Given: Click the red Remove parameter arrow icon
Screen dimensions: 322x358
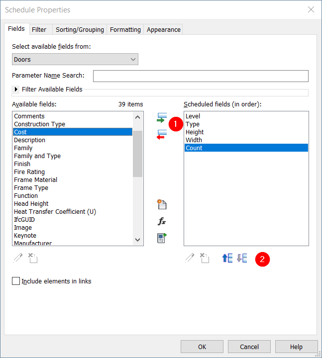Looking at the screenshot, I should pyautogui.click(x=161, y=135).
